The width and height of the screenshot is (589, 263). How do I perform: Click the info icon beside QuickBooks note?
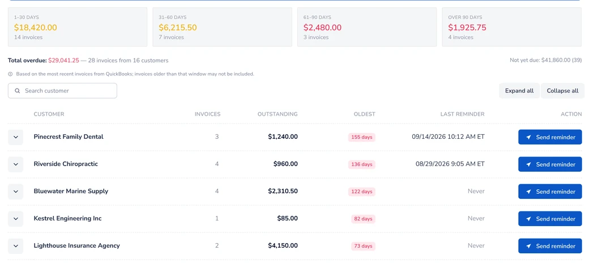(10, 74)
